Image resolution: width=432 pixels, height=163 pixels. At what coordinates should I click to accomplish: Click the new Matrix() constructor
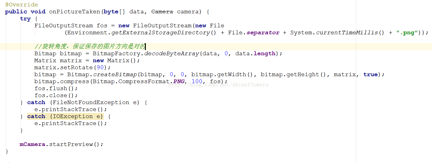coord(116,61)
